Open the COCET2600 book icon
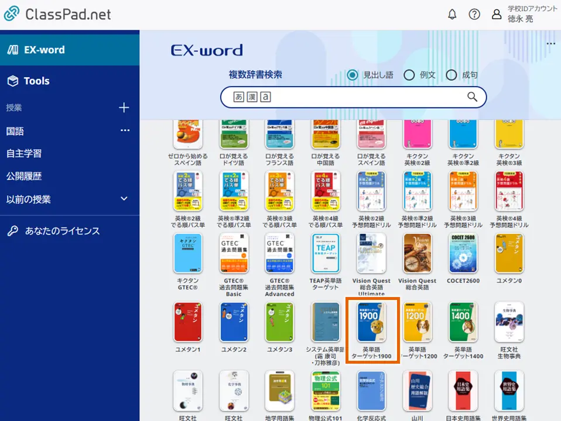Image resolution: width=561 pixels, height=421 pixels. click(463, 254)
